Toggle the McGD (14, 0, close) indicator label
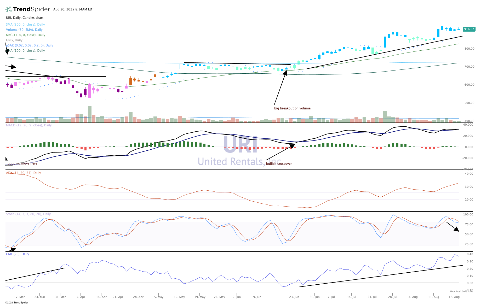This screenshot has height=305, width=481. pyautogui.click(x=25, y=35)
